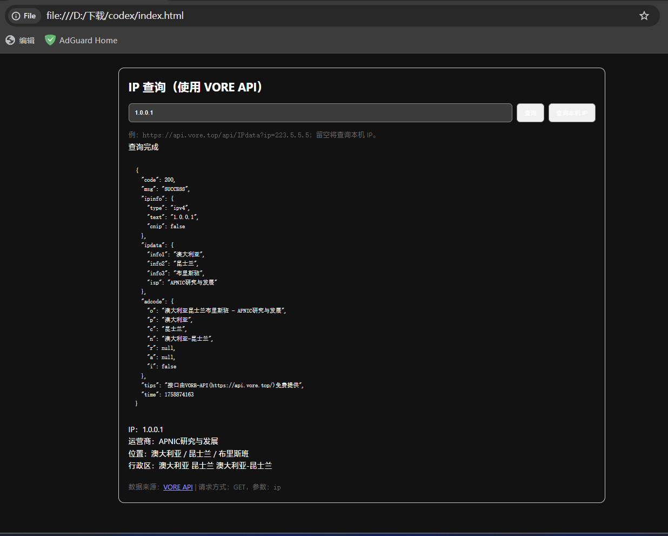Click the 行政区 summary line
Viewport: 668px width, 536px height.
200,466
